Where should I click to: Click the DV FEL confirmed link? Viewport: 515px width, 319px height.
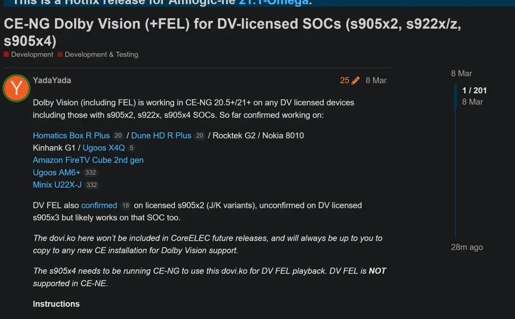click(99, 205)
